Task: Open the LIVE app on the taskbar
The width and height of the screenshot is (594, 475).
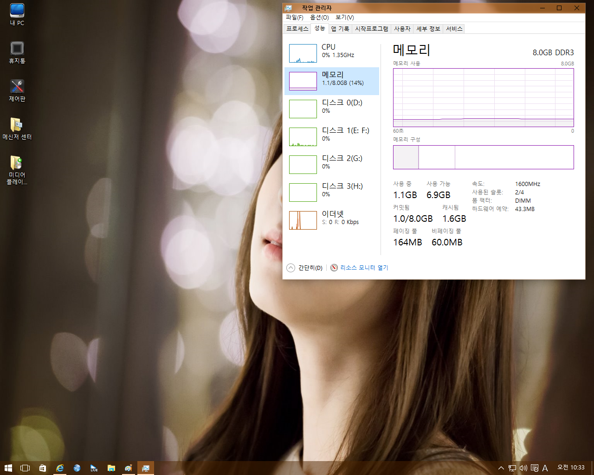Action: (94, 468)
